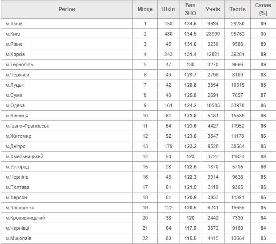The width and height of the screenshot is (276, 244).
Task: Click the Учнів column header
Action: tap(213, 9)
